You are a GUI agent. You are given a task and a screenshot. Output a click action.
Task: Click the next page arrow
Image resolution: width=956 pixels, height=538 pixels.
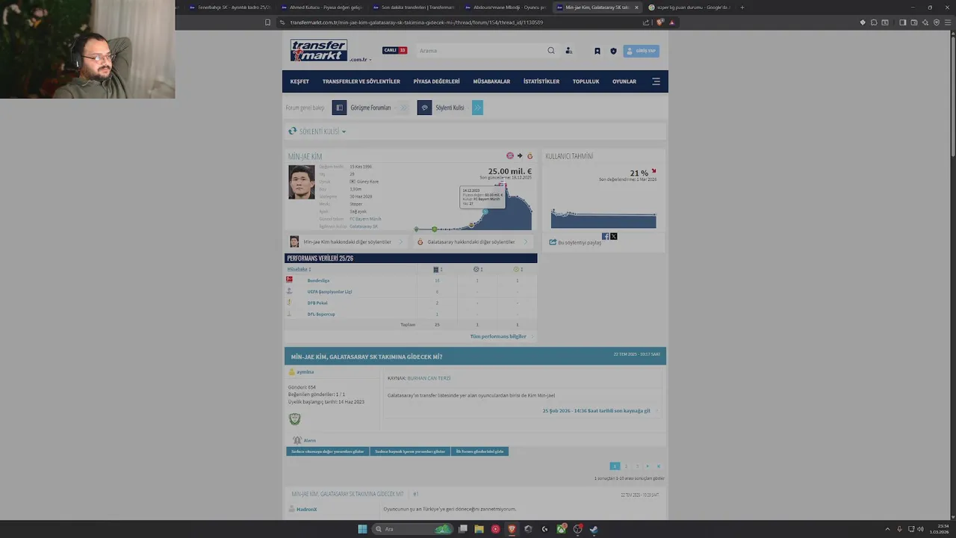point(648,466)
